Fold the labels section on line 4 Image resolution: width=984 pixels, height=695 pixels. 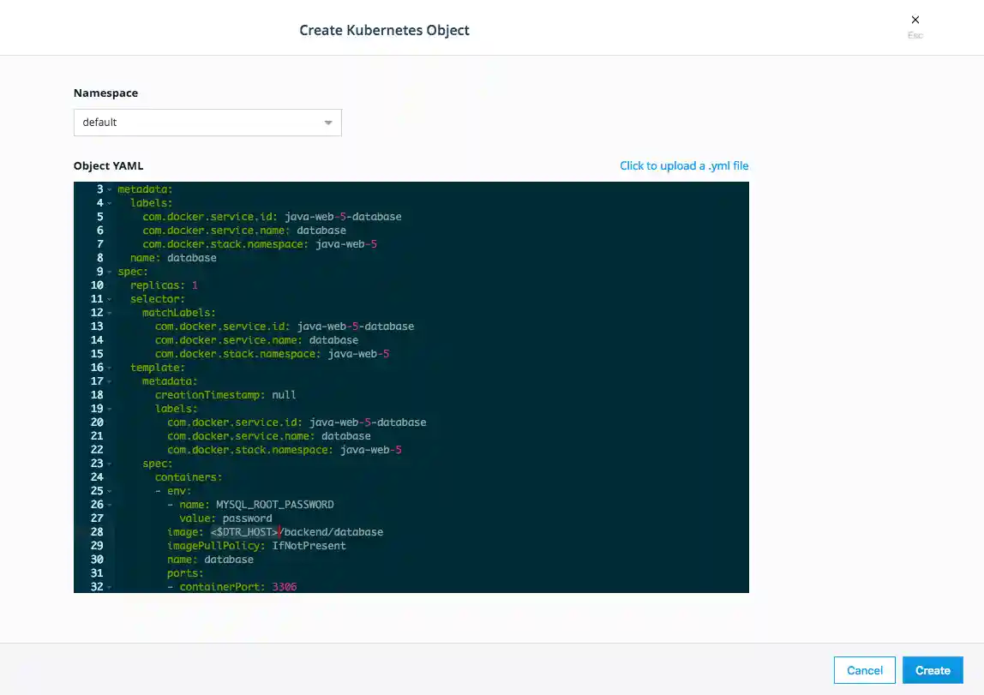[x=110, y=203]
